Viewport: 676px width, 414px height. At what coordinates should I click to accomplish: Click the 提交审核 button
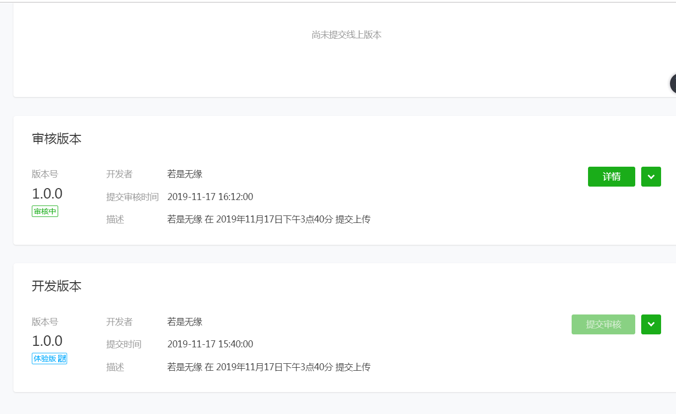click(603, 324)
